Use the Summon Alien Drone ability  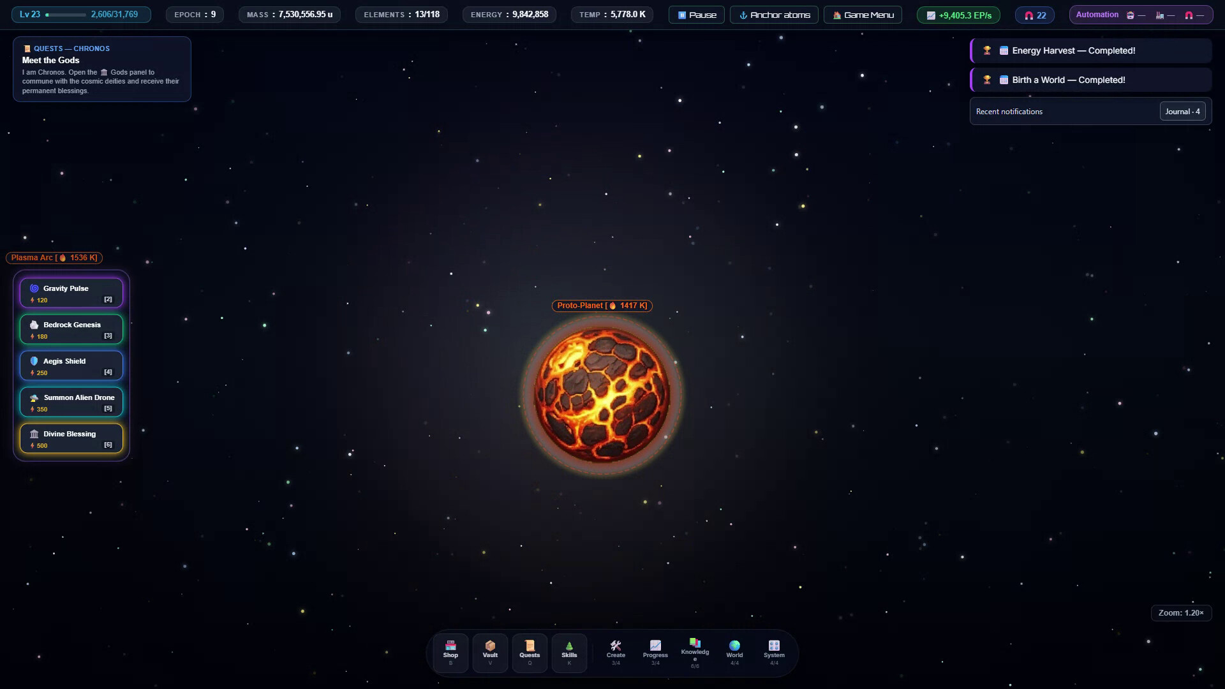(x=71, y=403)
